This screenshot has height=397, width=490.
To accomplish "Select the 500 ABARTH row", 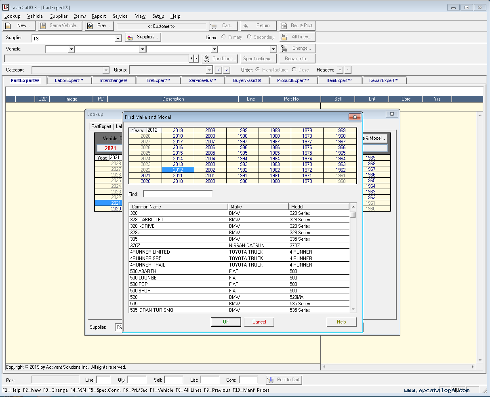I will pos(239,271).
